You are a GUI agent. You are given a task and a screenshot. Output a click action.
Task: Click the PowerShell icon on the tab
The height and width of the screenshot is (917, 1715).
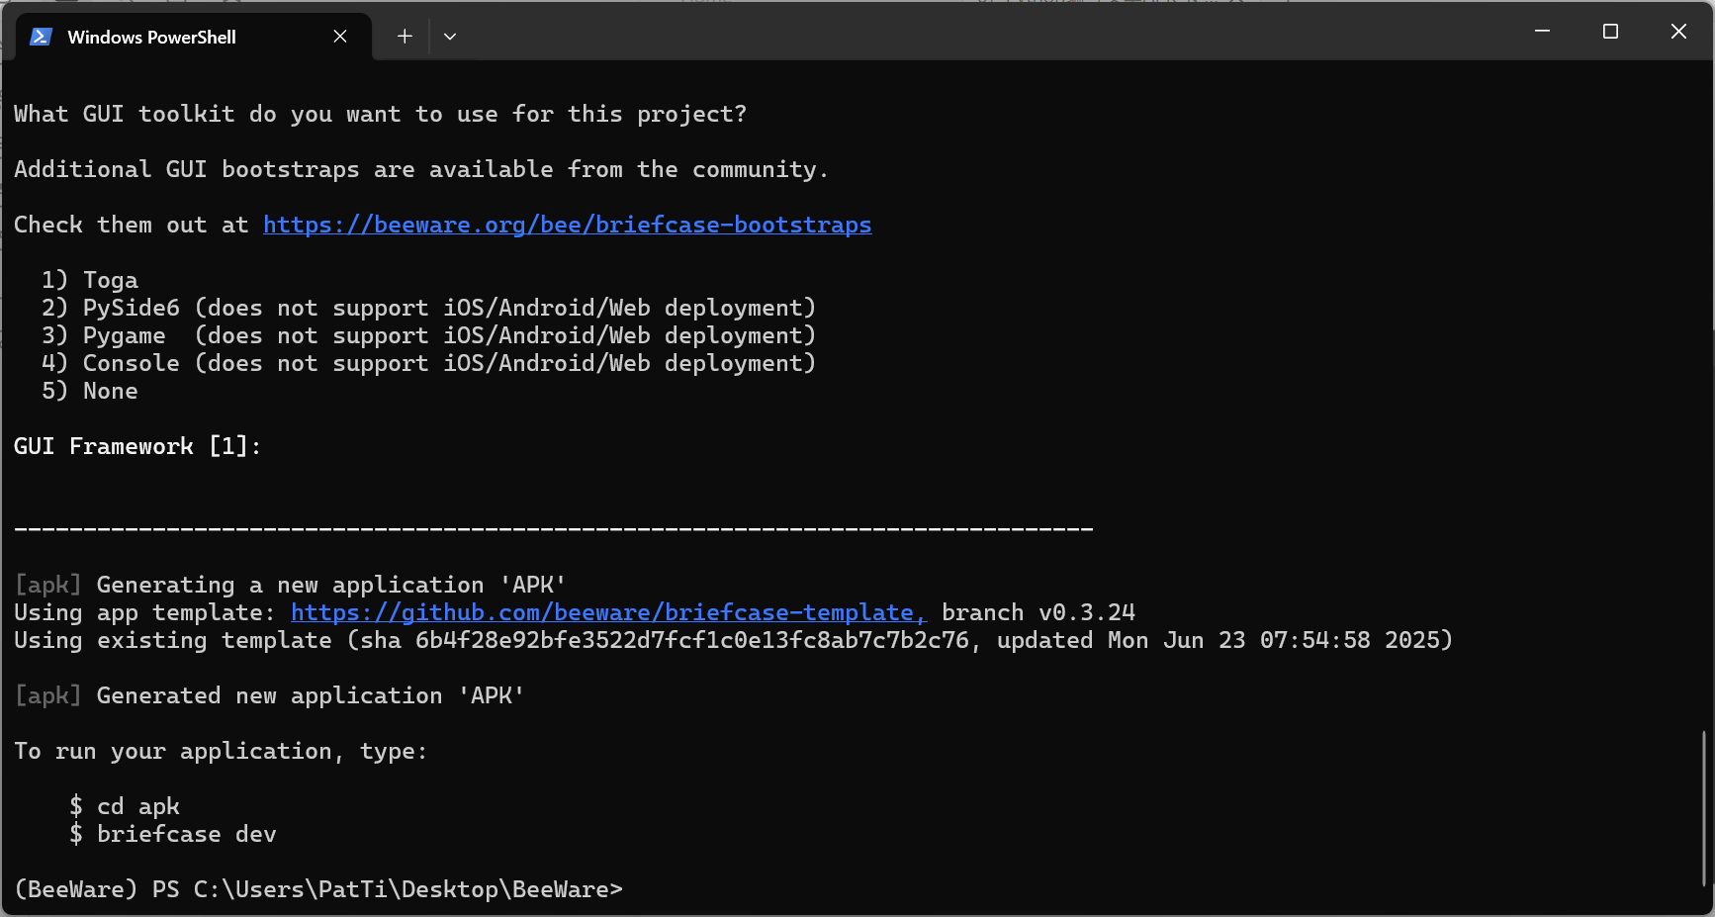coord(41,37)
